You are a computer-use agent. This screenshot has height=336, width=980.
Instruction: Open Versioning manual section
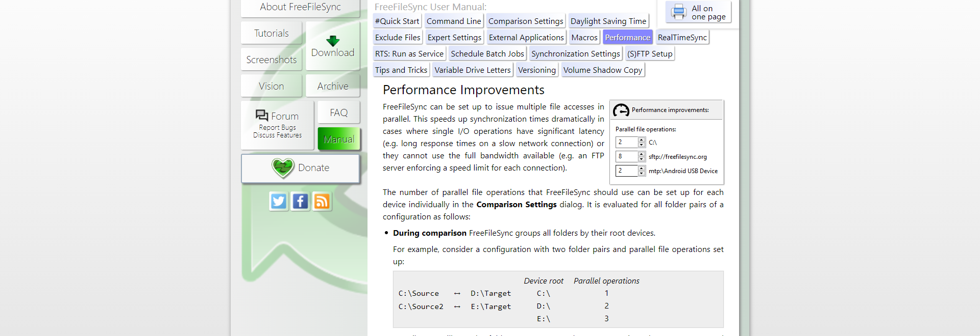(x=537, y=70)
